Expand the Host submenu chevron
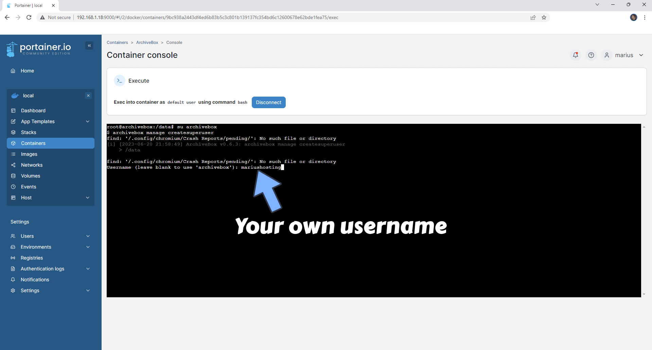This screenshot has height=350, width=652. 88,198
